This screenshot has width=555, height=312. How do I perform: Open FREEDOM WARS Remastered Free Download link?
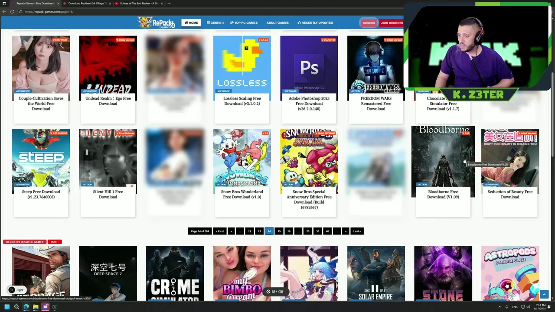click(x=376, y=104)
